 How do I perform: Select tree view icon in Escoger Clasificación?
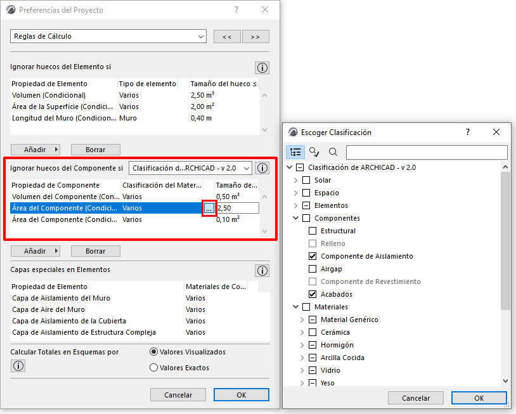[295, 152]
